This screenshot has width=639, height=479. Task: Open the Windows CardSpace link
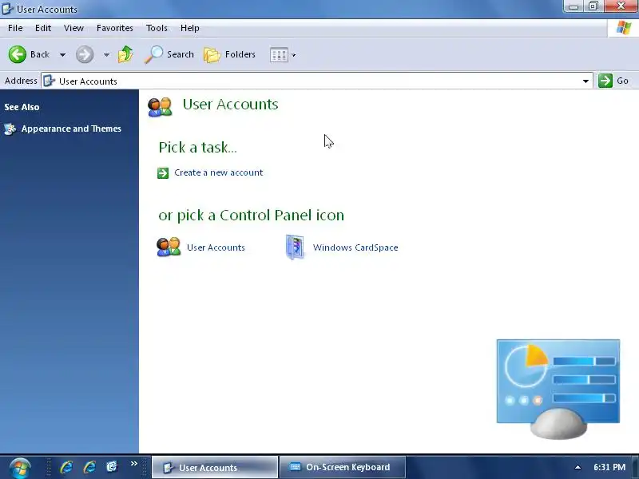355,247
